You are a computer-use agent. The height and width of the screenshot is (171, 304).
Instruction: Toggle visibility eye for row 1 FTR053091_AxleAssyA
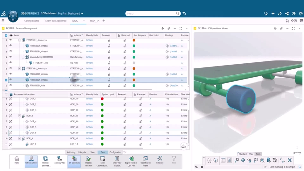11,40
